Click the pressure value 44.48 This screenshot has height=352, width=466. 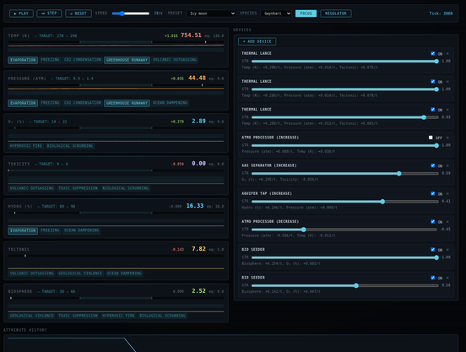point(197,79)
